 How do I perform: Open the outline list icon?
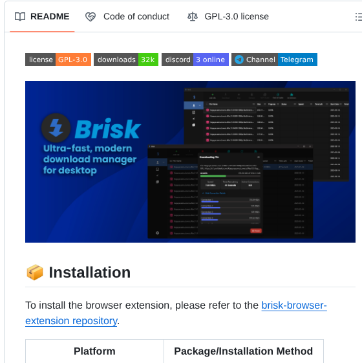tap(358, 17)
